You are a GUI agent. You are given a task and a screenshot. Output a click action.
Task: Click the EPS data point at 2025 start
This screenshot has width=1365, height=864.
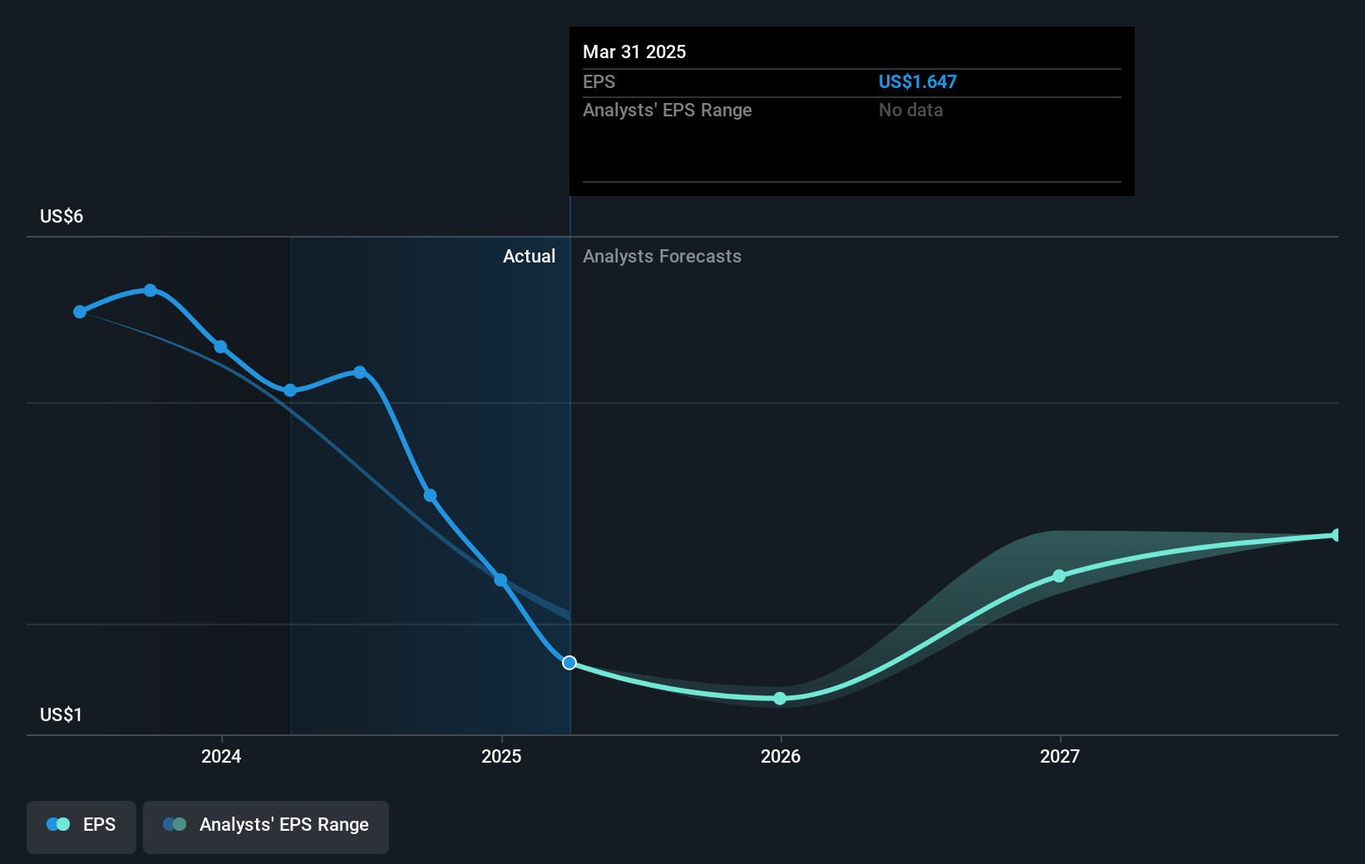tap(500, 580)
